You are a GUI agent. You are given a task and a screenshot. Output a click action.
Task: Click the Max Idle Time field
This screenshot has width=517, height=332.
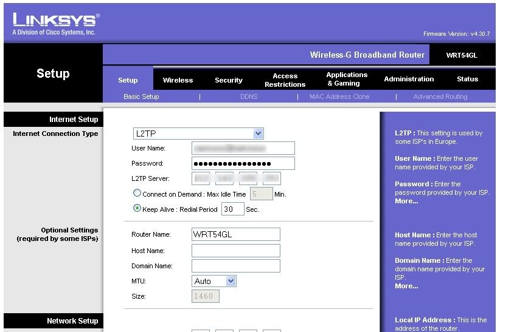(x=261, y=194)
